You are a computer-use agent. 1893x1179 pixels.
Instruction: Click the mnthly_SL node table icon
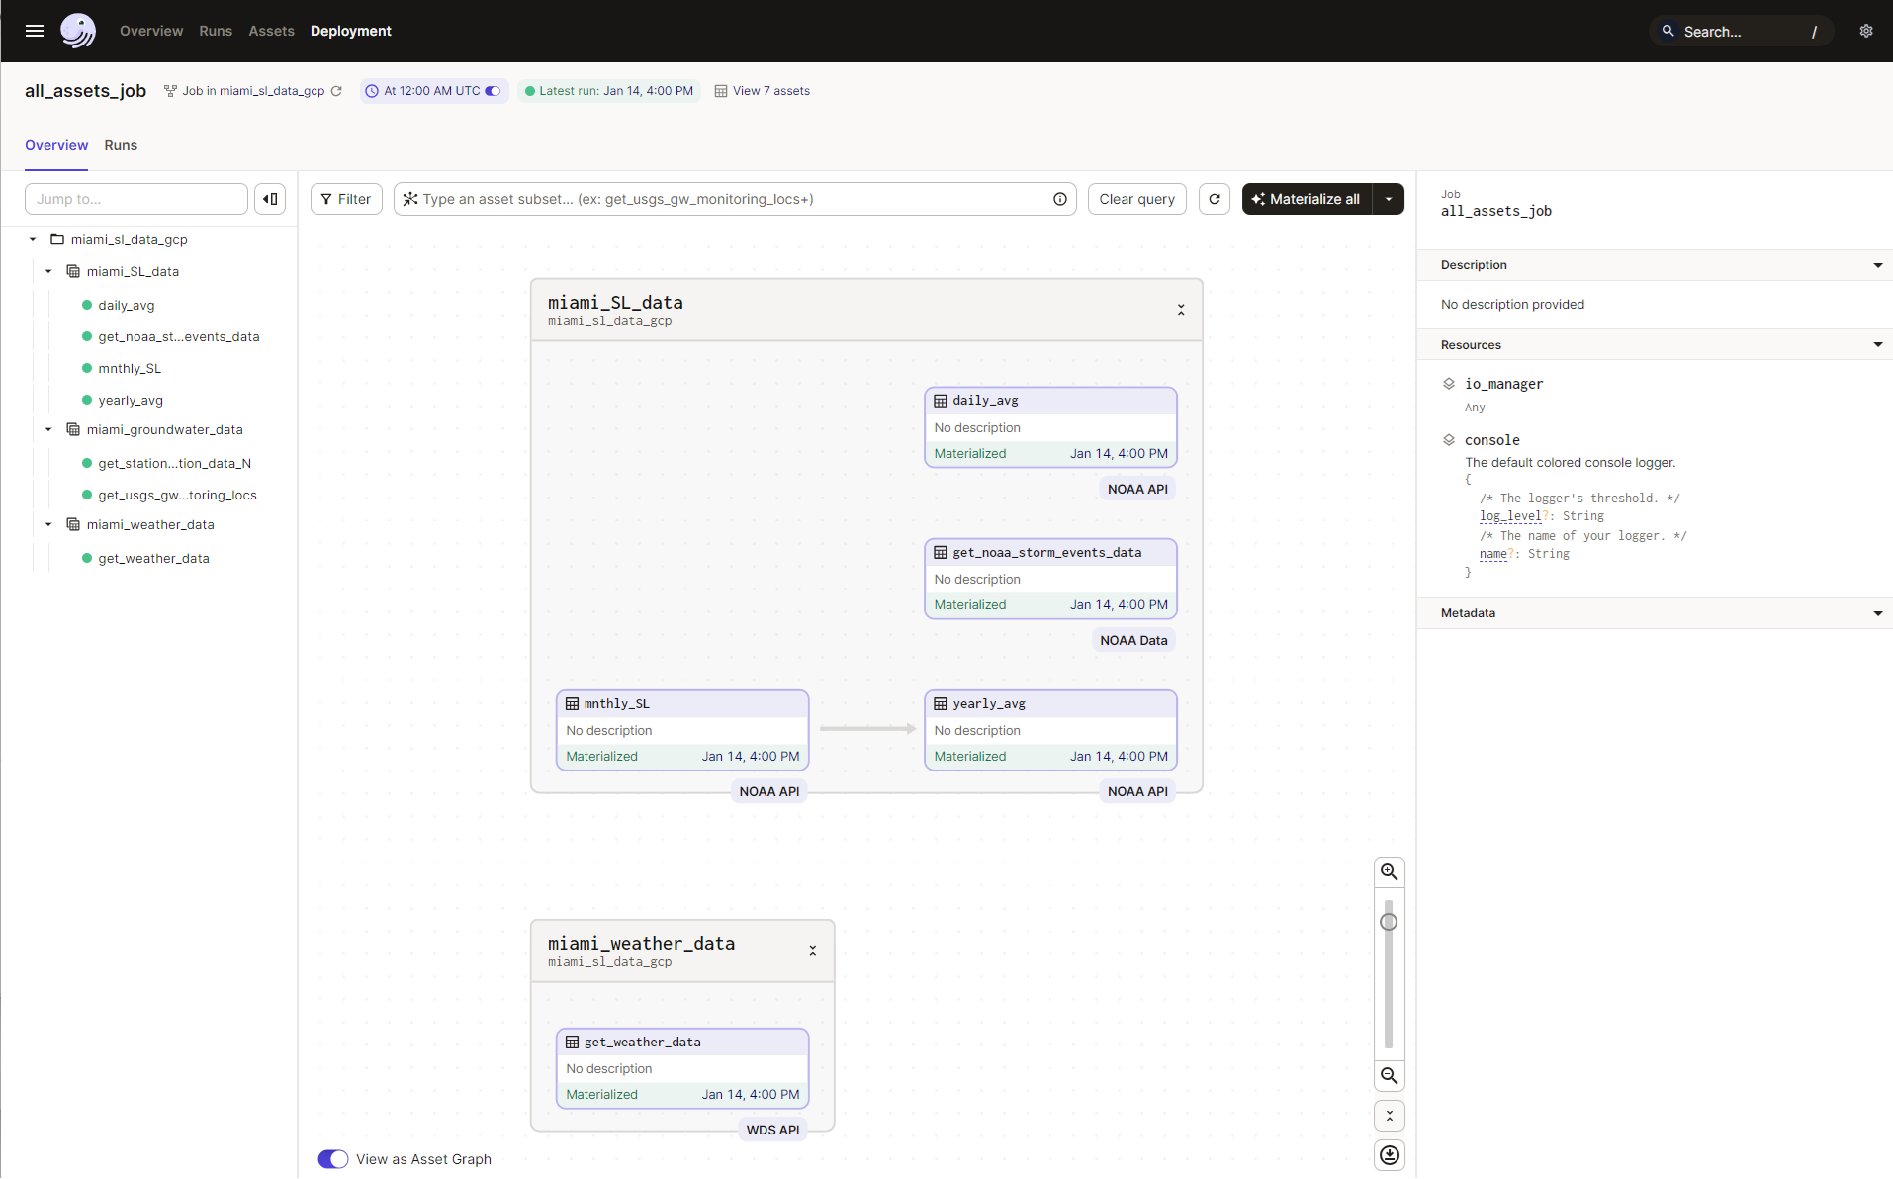[x=572, y=704]
